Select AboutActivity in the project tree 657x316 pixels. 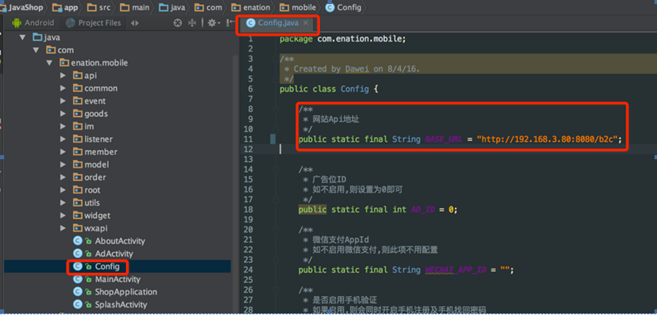click(119, 241)
